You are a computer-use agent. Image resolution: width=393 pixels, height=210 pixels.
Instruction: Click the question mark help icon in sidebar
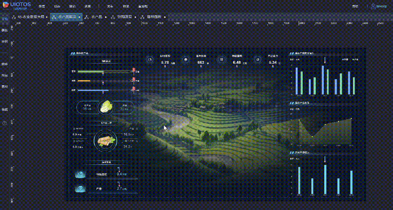coord(4,123)
